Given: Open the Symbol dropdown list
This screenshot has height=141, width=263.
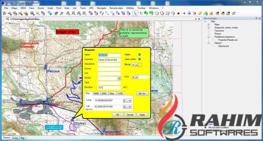Looking at the screenshot, I should coord(119,78).
